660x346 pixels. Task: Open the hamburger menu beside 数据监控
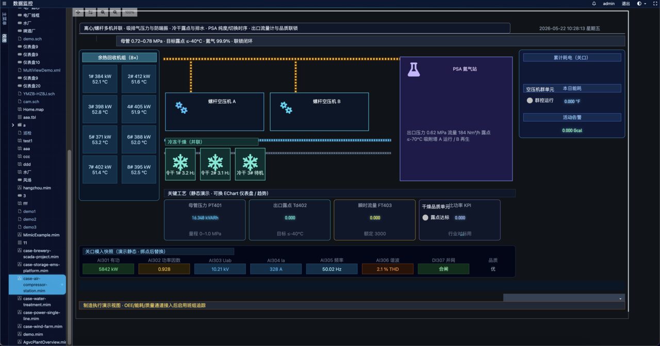4,3
